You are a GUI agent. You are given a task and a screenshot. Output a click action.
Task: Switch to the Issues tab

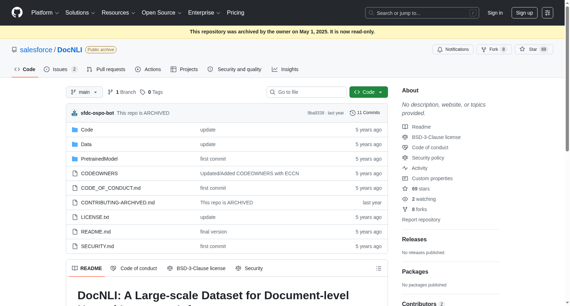click(x=60, y=69)
